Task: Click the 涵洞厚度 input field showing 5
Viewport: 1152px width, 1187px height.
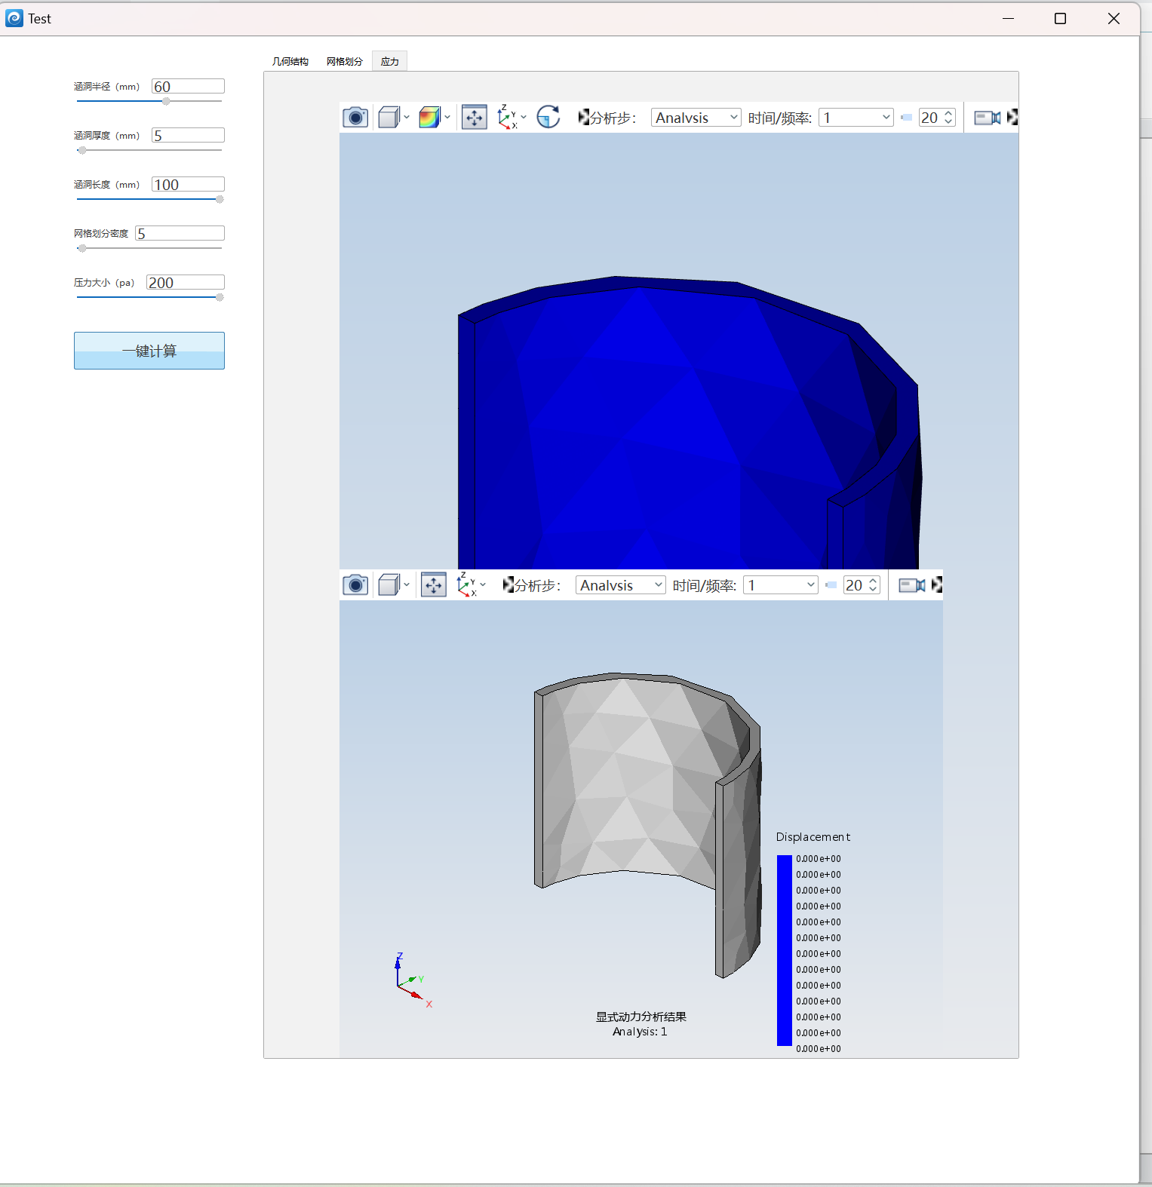Action: click(188, 136)
